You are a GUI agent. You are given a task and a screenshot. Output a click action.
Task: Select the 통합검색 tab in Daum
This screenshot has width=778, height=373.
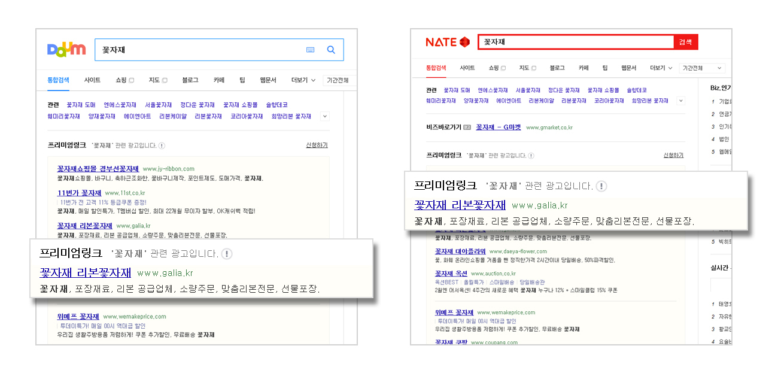[59, 80]
